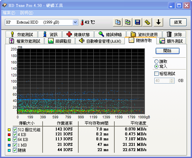Select the 讀取 radio button
192x158 pixels.
click(156, 62)
